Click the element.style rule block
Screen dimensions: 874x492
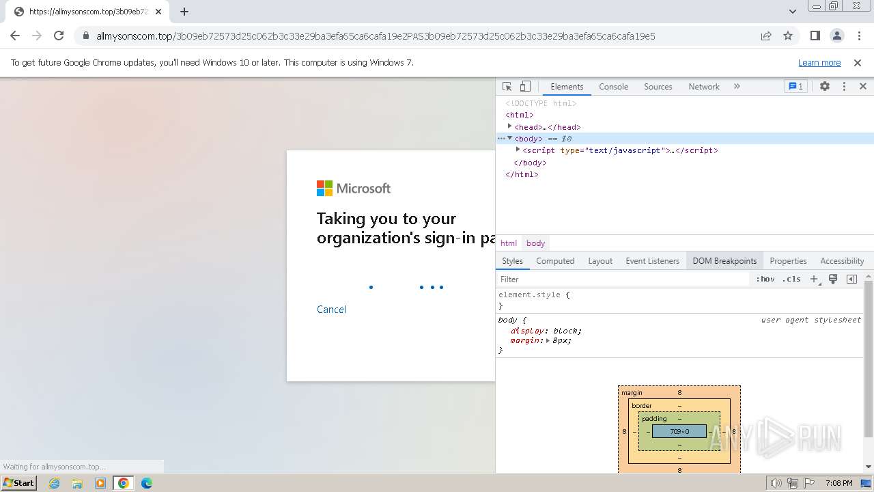pyautogui.click(x=680, y=300)
